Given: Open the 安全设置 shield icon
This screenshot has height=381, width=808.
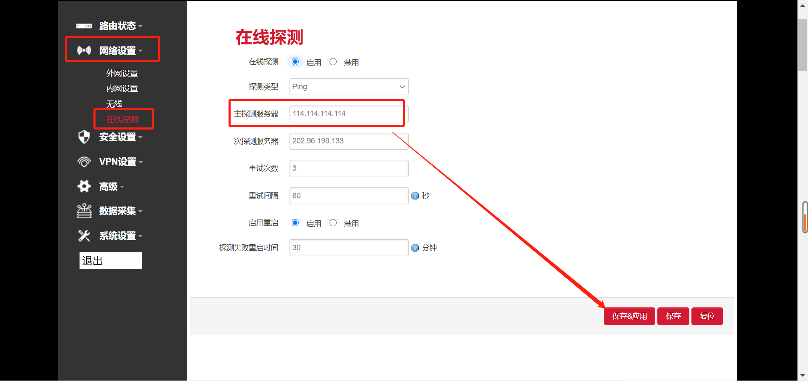Looking at the screenshot, I should point(84,137).
